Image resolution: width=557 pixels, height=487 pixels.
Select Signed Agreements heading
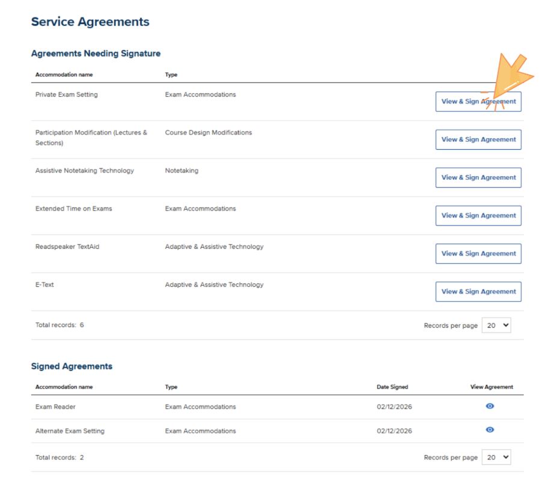point(72,366)
